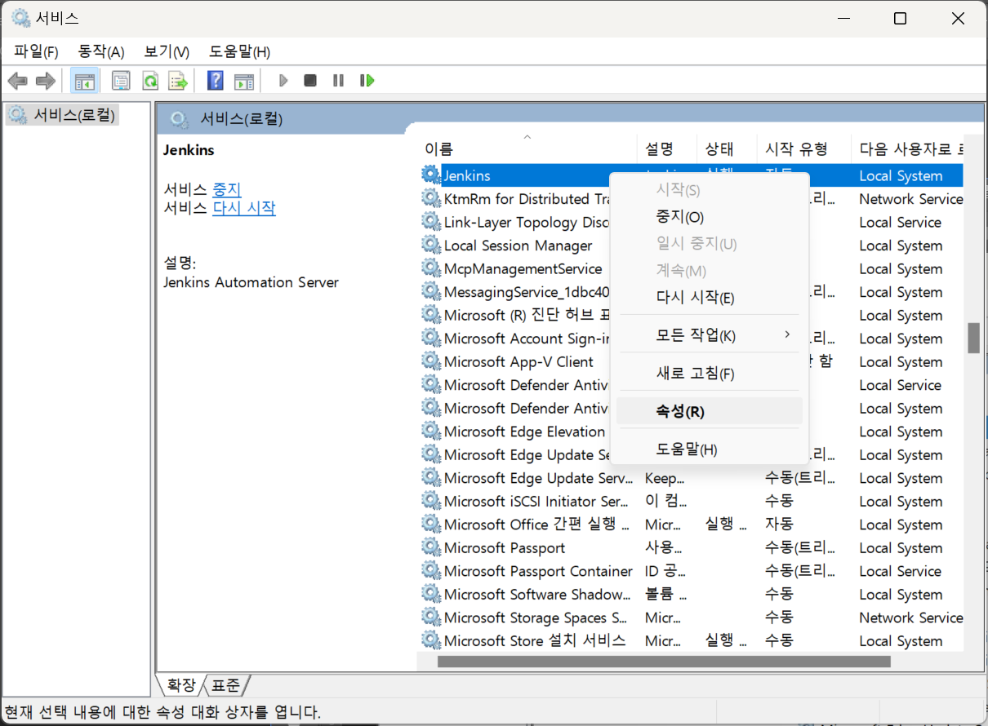Click the 자동 cell in the Microsoft Office row

[x=779, y=525]
